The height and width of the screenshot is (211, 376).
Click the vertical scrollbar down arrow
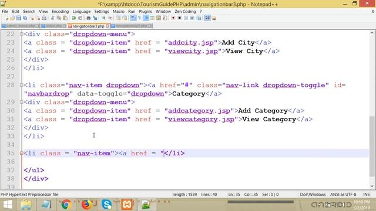pos(372,186)
